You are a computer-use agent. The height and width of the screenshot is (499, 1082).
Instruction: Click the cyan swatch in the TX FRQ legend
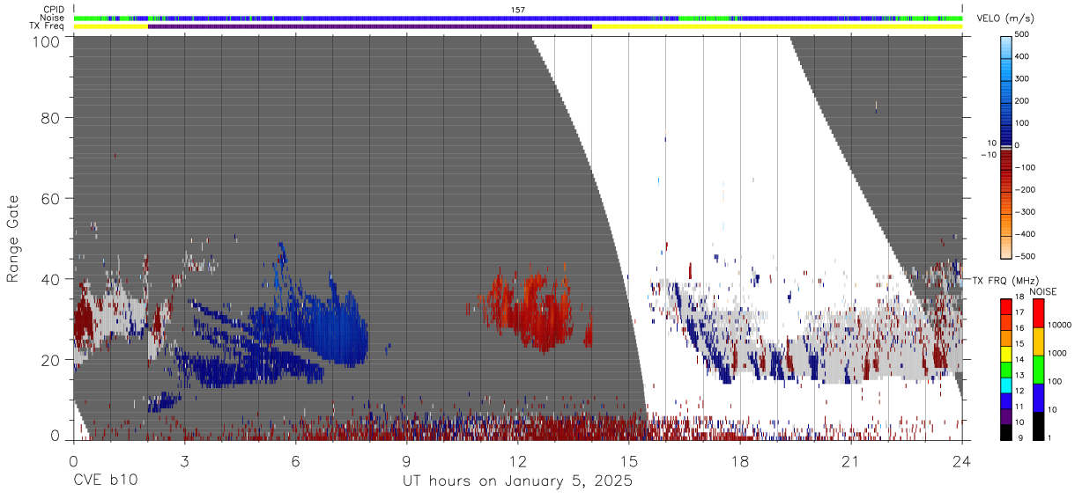1006,384
